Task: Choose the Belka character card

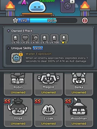Action: [79, 84]
